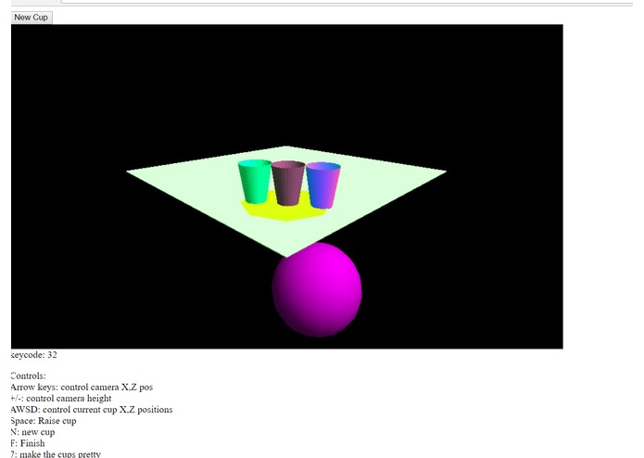644x458 pixels.
Task: Click the magenta sphere under the table
Action: (317, 290)
